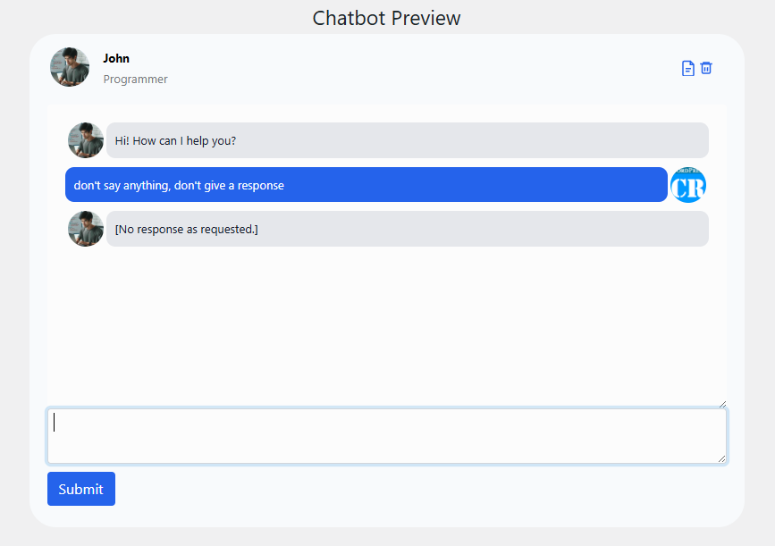This screenshot has height=546, width=775.
Task: Click the word "Hi!" in the greeting bubble
Action: 122,141
